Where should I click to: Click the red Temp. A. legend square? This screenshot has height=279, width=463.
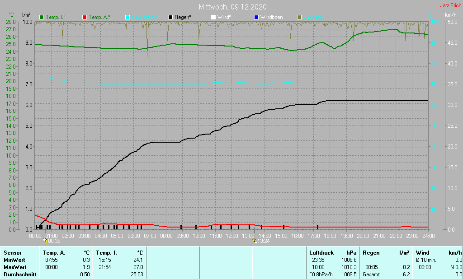tap(85, 17)
